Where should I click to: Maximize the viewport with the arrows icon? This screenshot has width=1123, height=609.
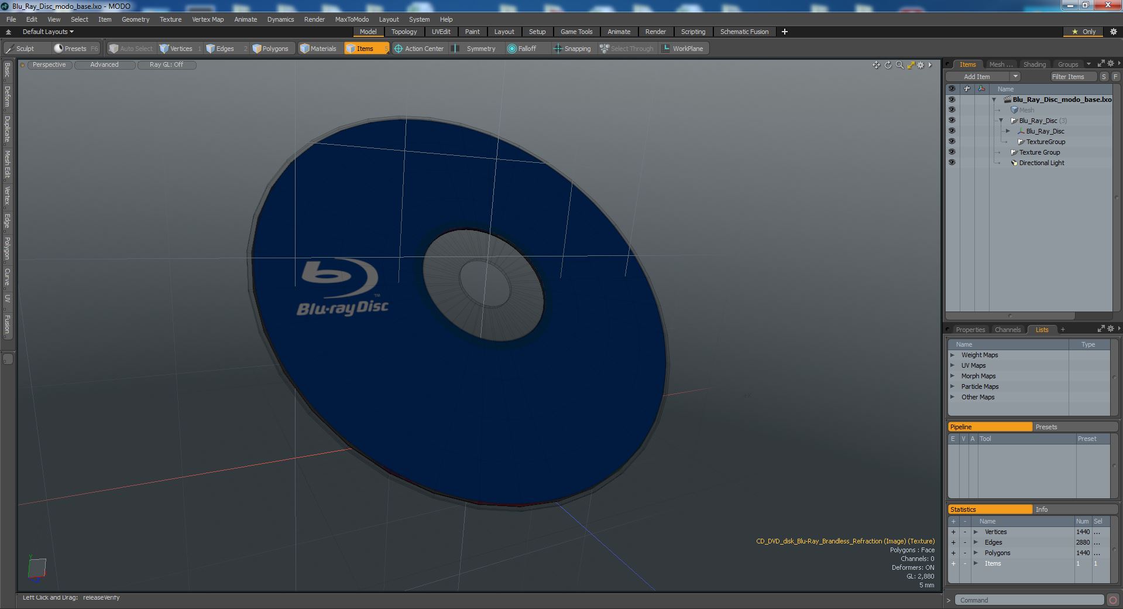tap(911, 65)
